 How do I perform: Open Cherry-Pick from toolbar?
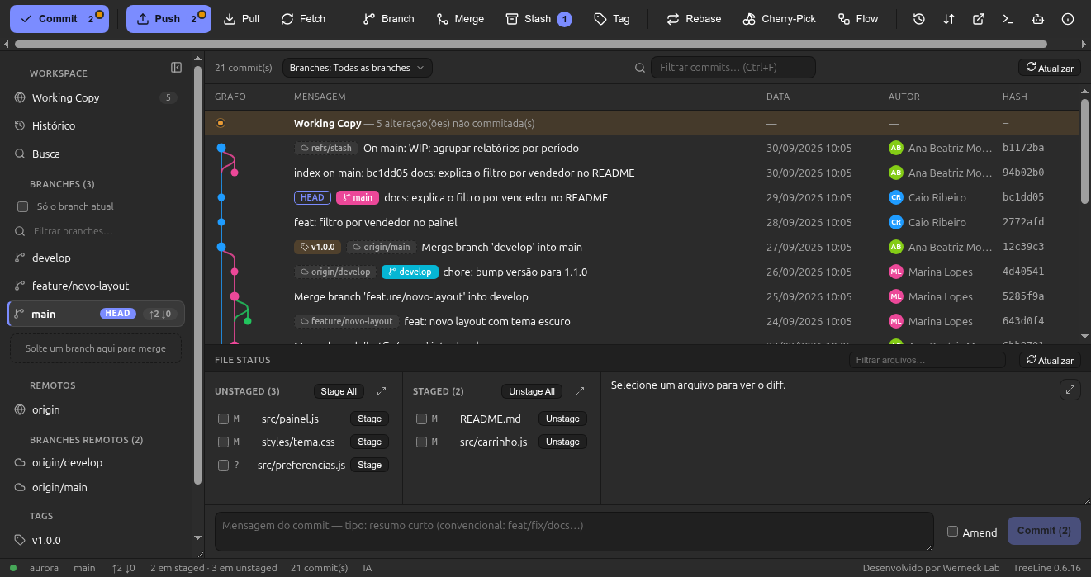coord(779,19)
